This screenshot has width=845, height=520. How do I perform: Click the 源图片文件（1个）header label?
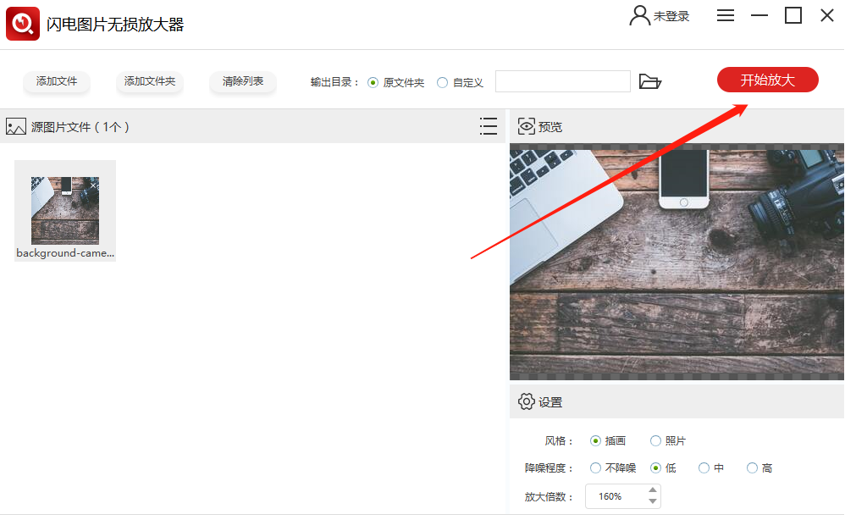pos(80,127)
